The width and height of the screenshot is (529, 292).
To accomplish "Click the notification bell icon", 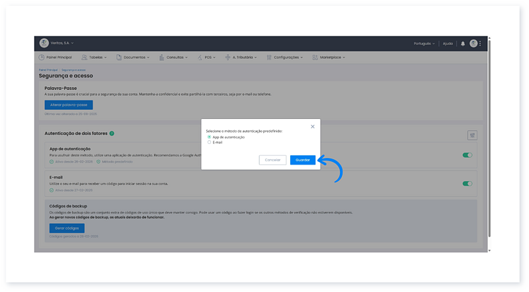I will pos(463,44).
